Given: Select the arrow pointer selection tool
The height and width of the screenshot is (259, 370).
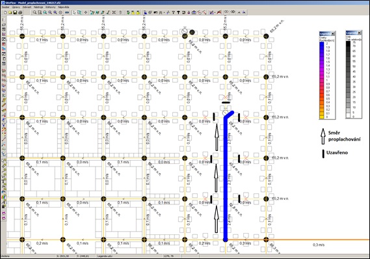Looking at the screenshot, I should pos(74,12).
